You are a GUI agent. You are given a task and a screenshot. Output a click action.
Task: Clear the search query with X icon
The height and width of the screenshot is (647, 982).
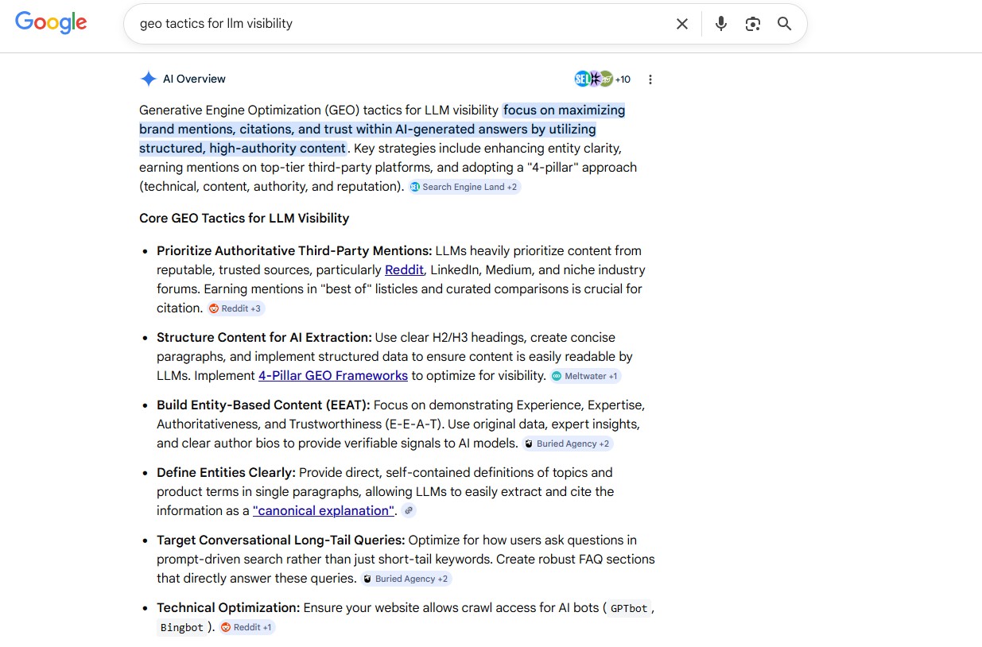point(682,24)
